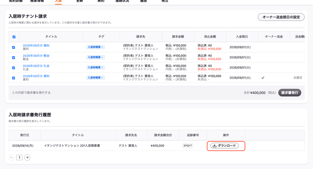
Task: Go to the previous page with the left arrow
Action: click(x=12, y=157)
